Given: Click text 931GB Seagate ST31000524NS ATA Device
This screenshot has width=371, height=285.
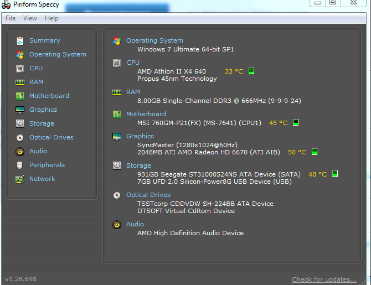Looking at the screenshot, I should click(x=207, y=174).
